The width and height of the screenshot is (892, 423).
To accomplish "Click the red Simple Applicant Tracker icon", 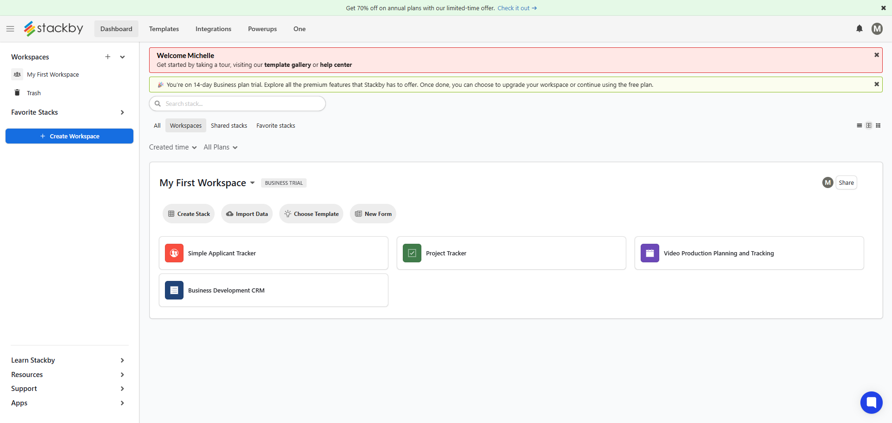I will (174, 253).
